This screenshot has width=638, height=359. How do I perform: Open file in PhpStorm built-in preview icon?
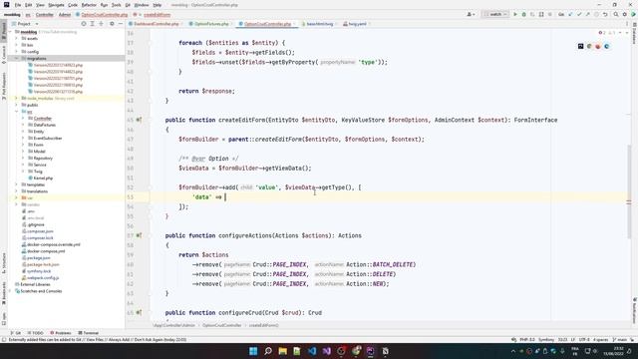pos(580,47)
